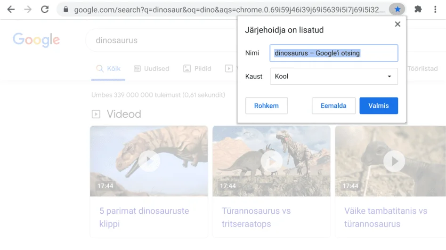446x250 pixels.
Task: Click the Nimi bookmark name field
Action: (333, 53)
